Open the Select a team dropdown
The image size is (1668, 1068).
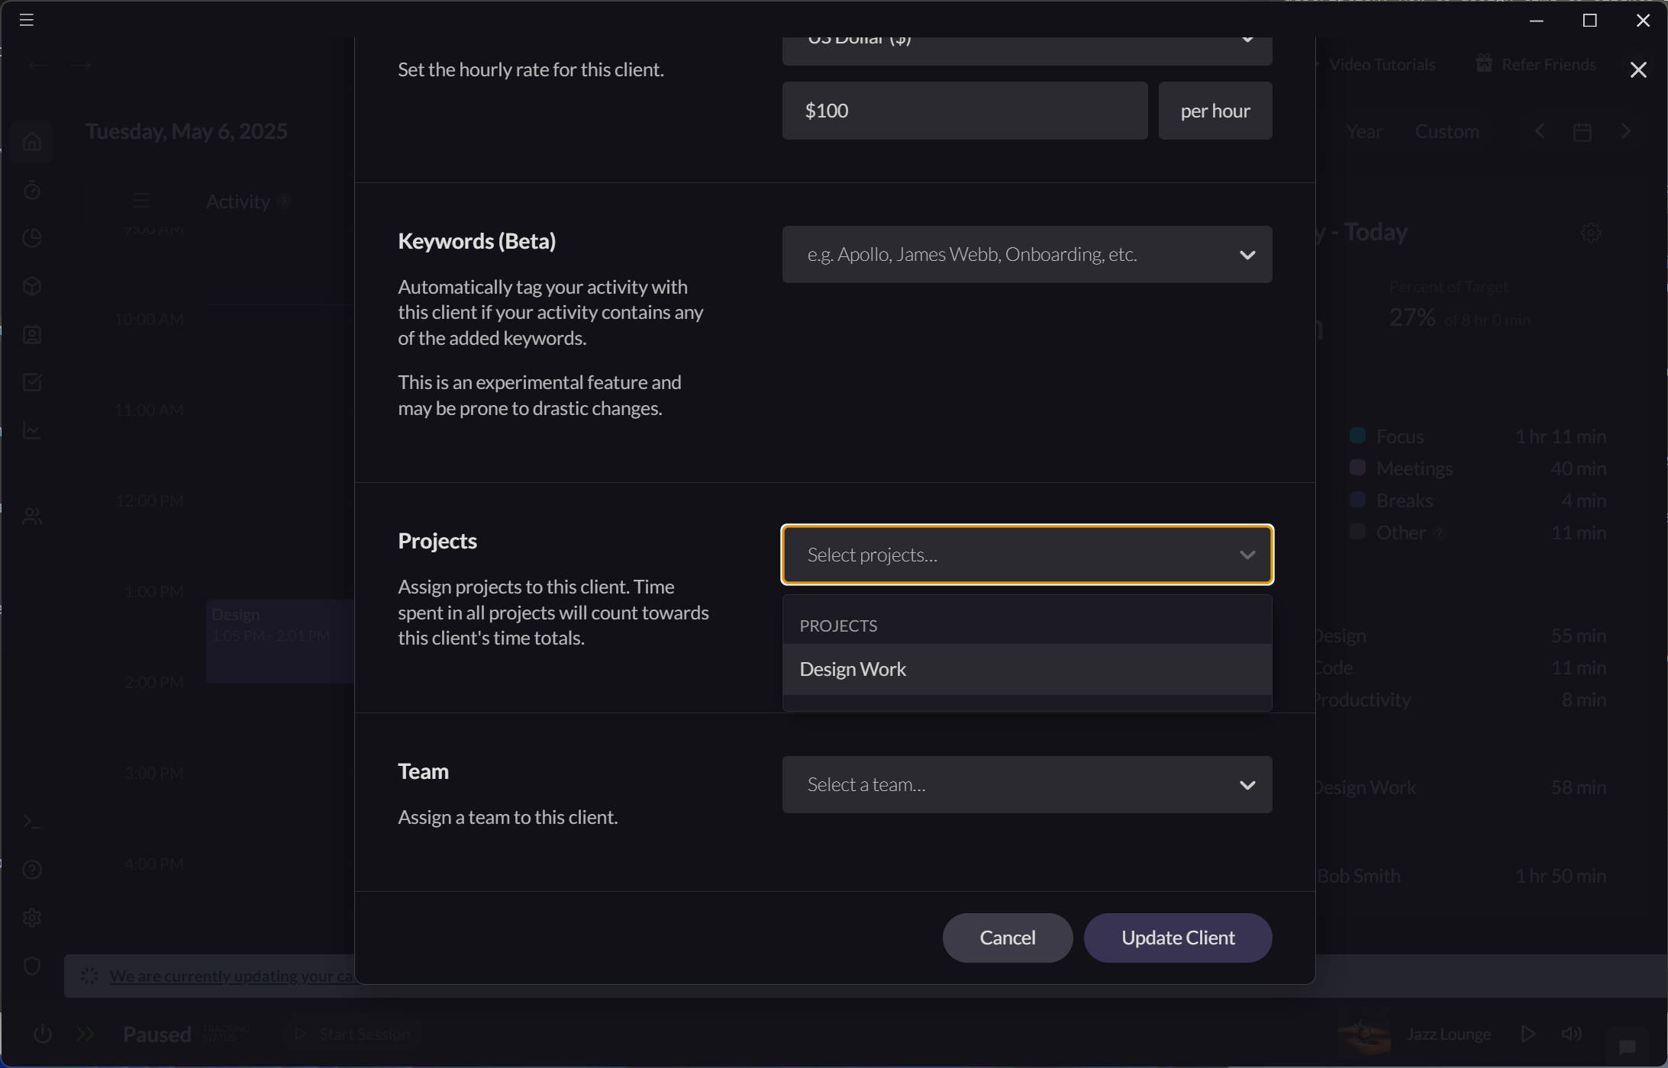coord(1026,785)
